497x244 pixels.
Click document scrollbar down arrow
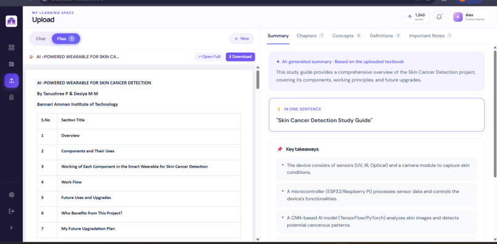click(258, 239)
